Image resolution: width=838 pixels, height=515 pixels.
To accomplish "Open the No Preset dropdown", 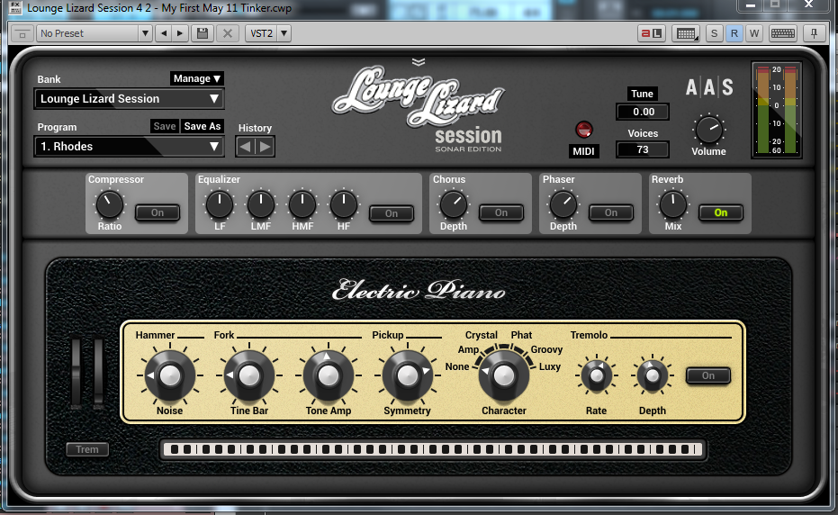I will tap(95, 33).
